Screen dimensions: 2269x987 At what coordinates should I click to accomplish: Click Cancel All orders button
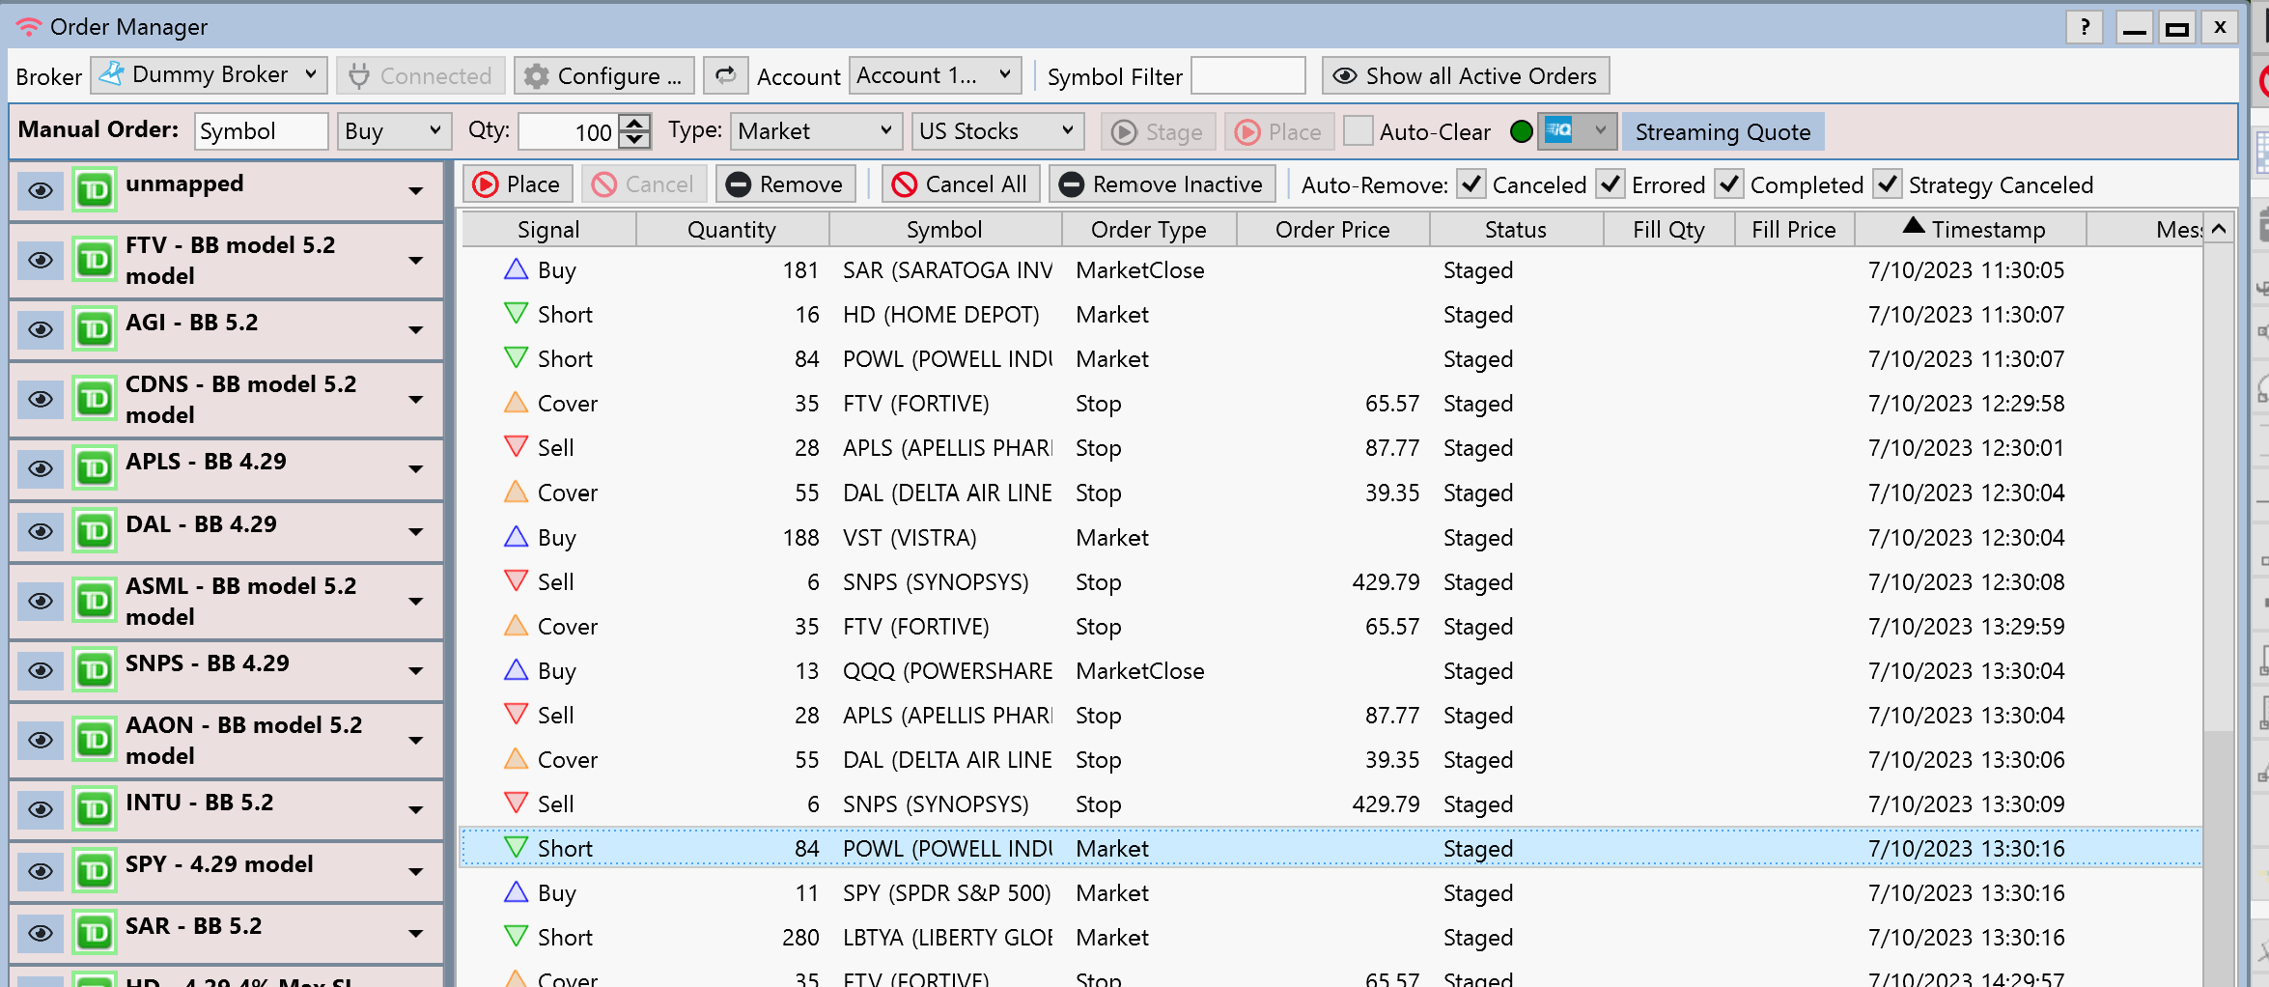pyautogui.click(x=960, y=184)
